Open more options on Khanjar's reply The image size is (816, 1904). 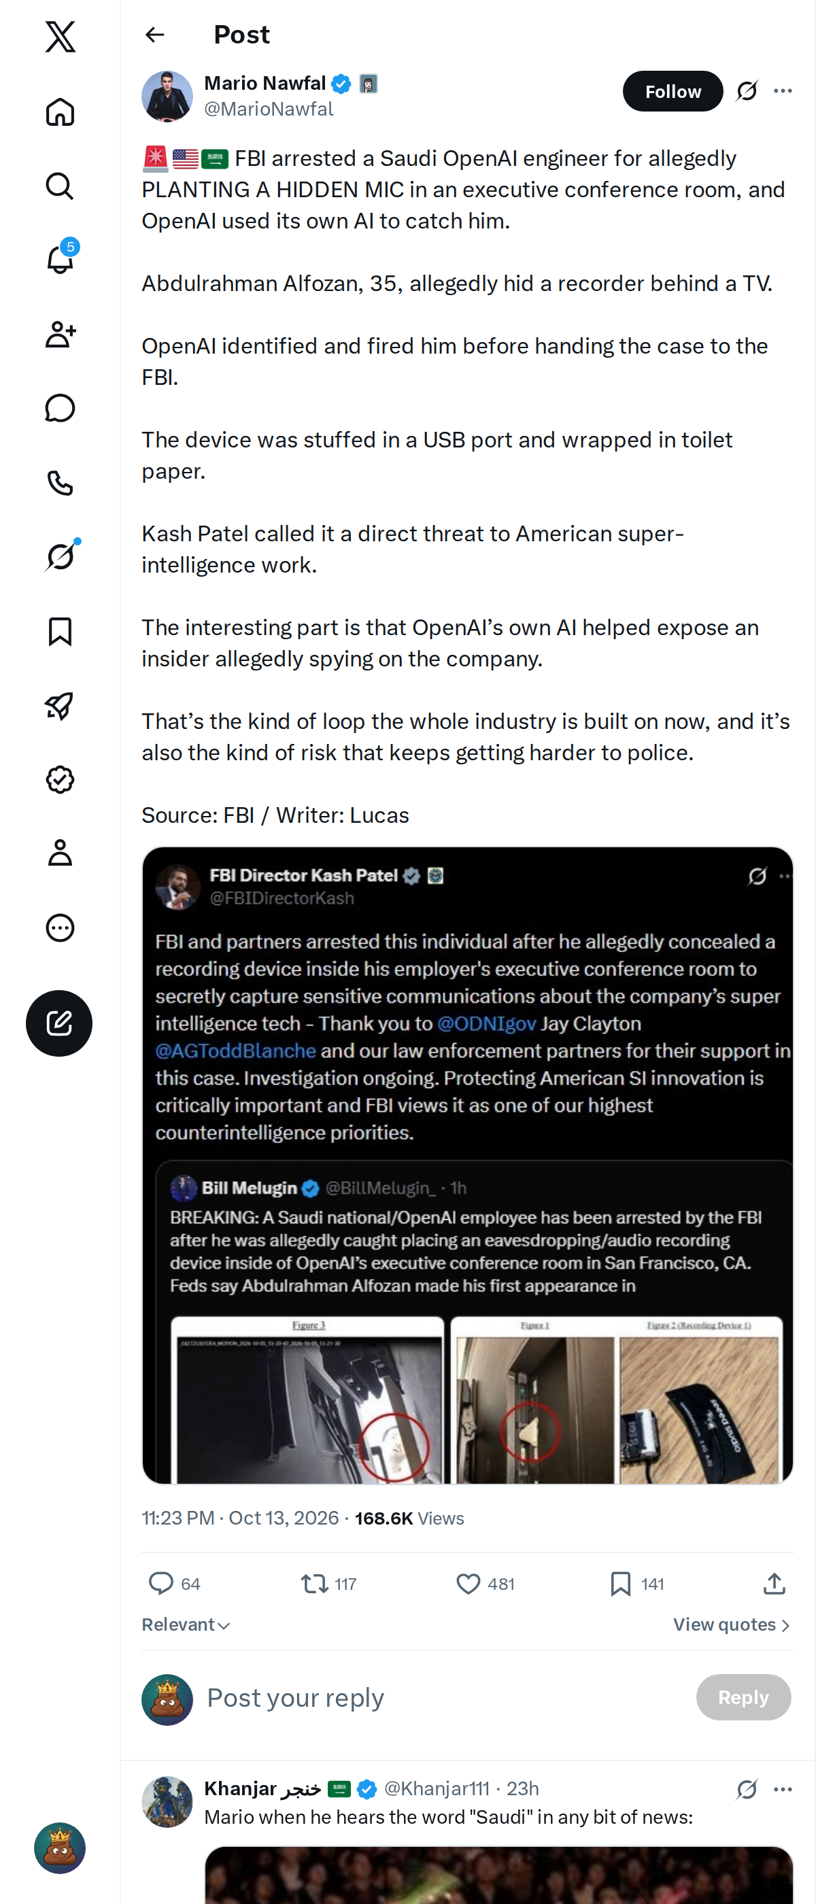(x=783, y=1788)
